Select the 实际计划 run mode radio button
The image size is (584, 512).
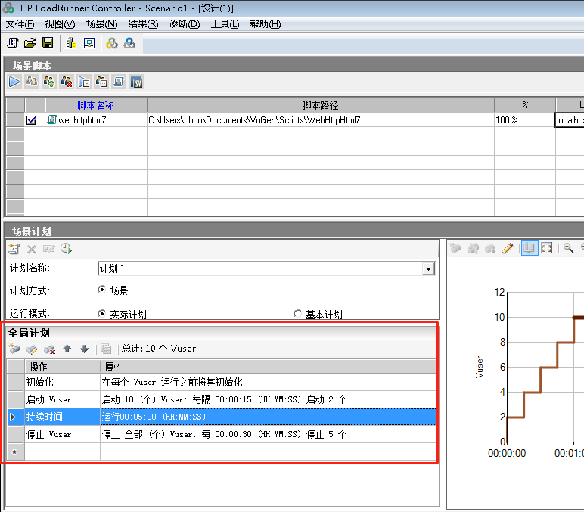click(x=102, y=315)
